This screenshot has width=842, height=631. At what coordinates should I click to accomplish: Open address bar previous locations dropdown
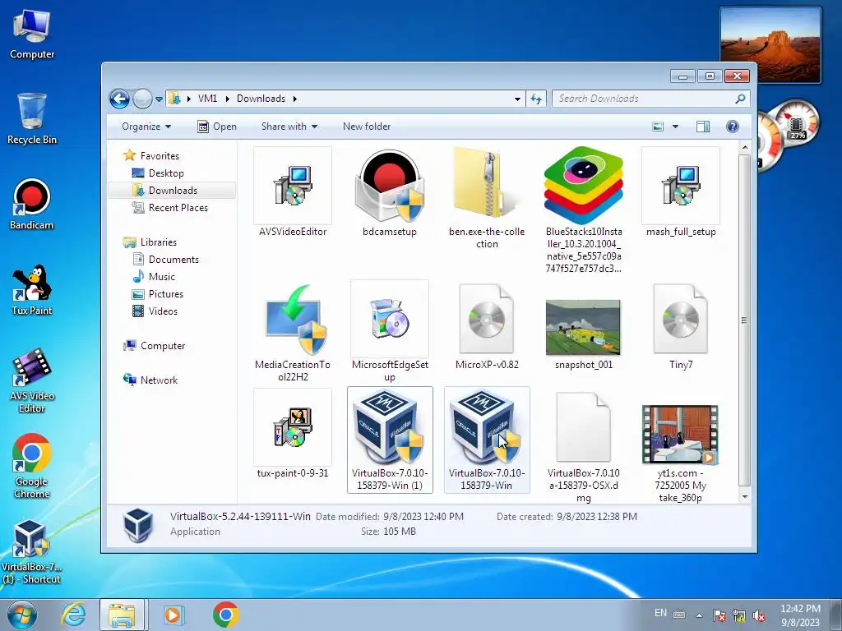517,99
